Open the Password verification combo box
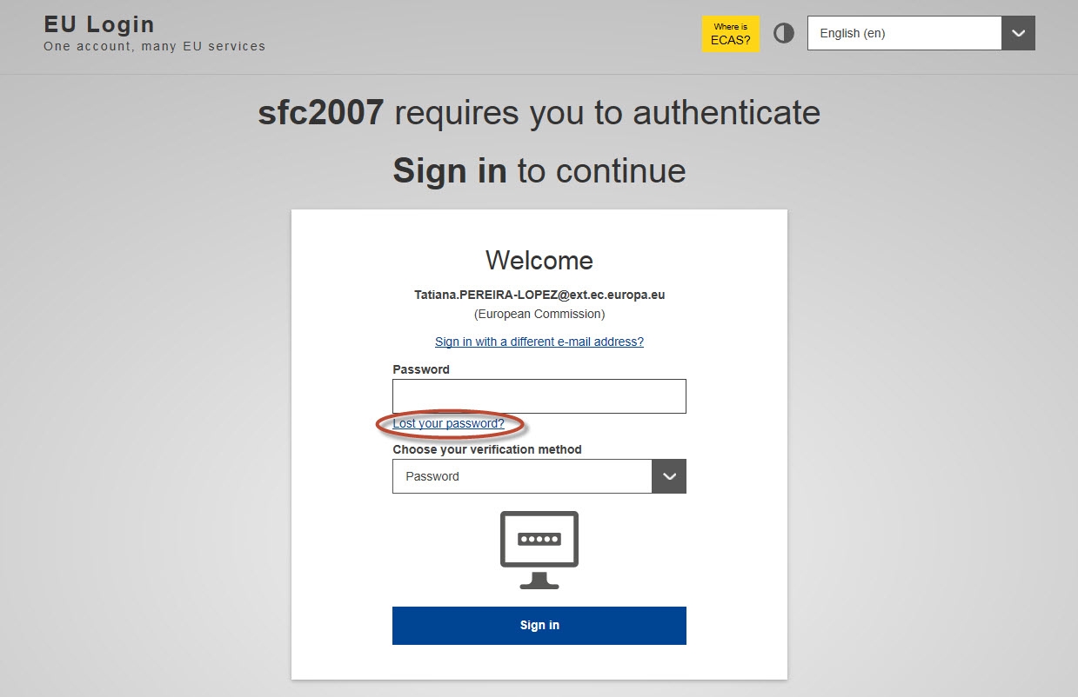The height and width of the screenshot is (697, 1078). [522, 476]
